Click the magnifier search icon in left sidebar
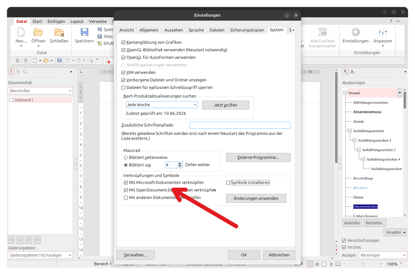This screenshot has width=415, height=275. point(25,72)
